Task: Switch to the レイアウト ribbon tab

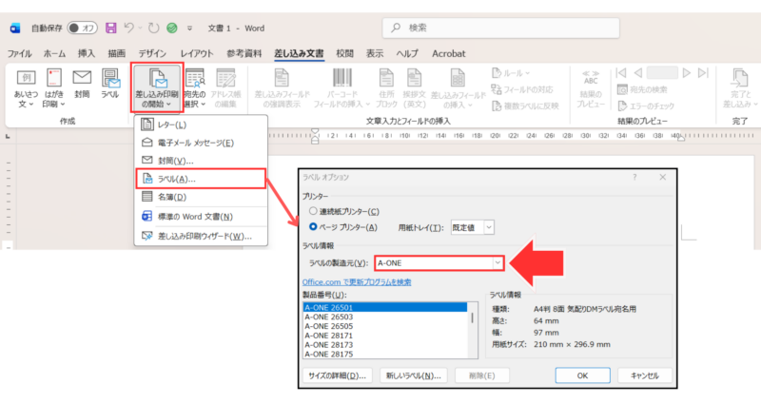Action: point(197,53)
